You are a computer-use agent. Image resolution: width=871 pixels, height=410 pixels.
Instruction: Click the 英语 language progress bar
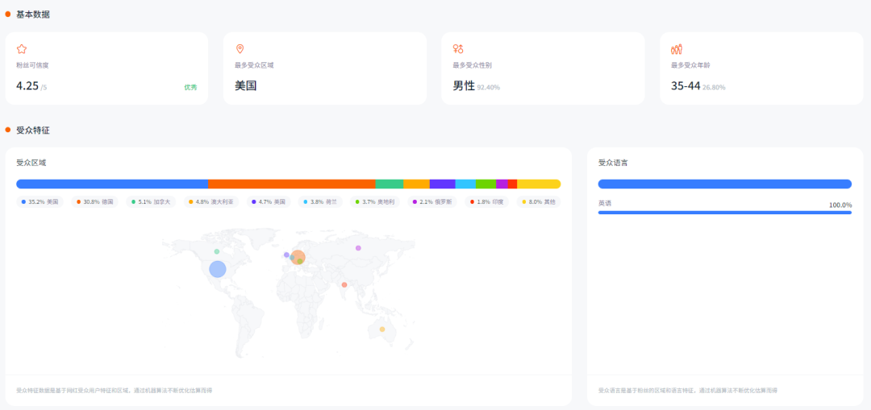tap(725, 213)
